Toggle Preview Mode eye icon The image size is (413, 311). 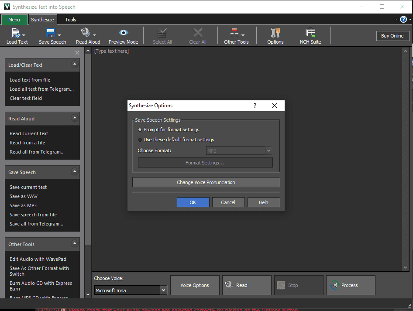click(123, 33)
